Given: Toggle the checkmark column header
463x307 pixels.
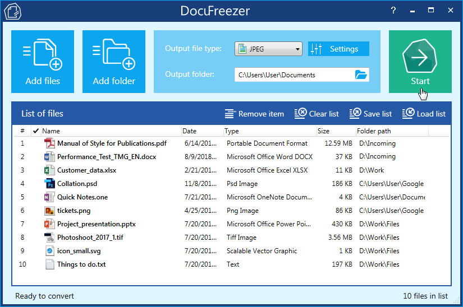Looking at the screenshot, I should coord(36,131).
